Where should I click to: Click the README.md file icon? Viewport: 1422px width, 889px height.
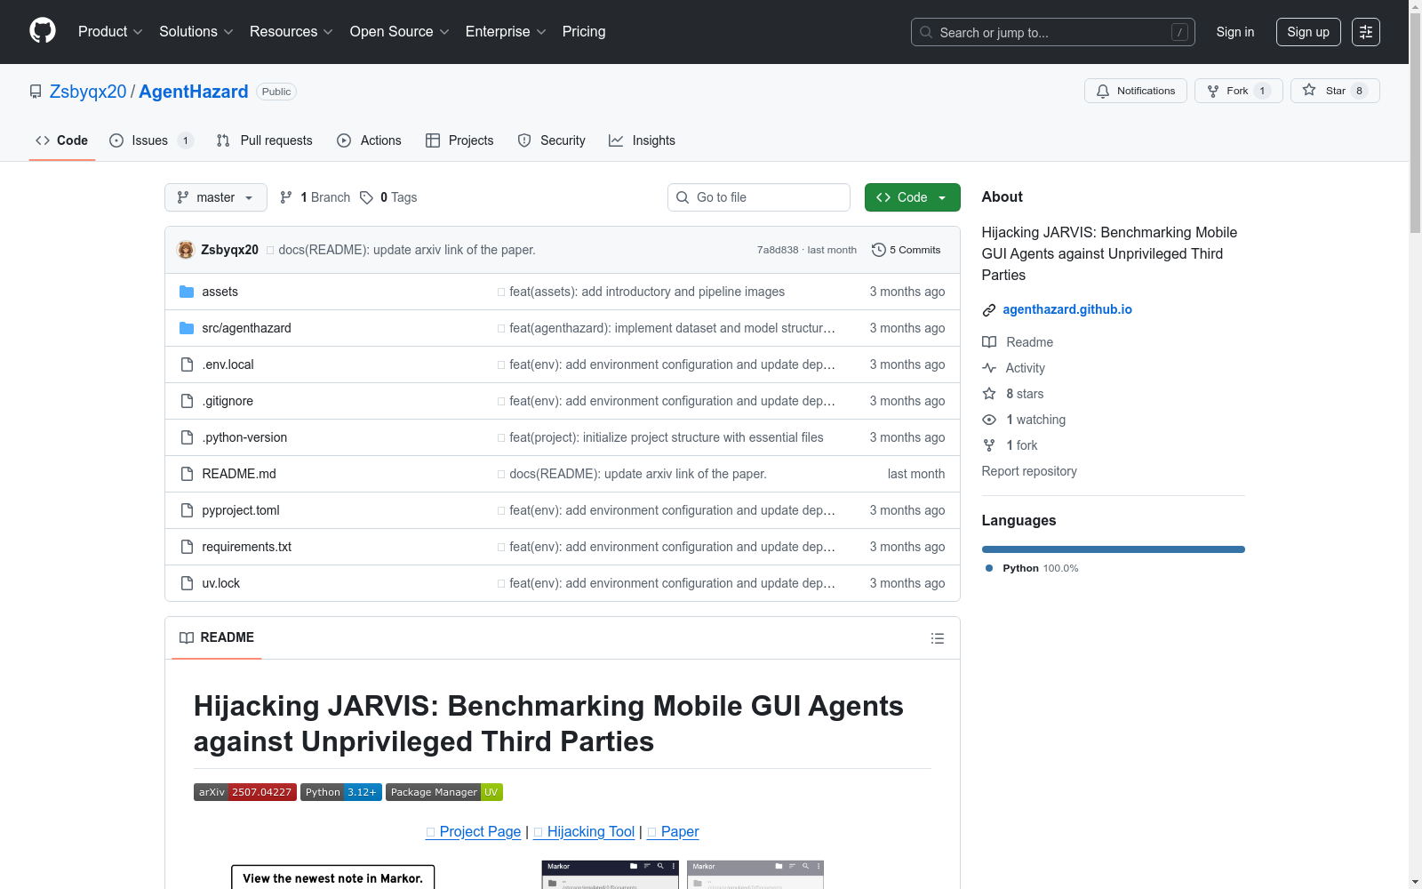coord(187,474)
